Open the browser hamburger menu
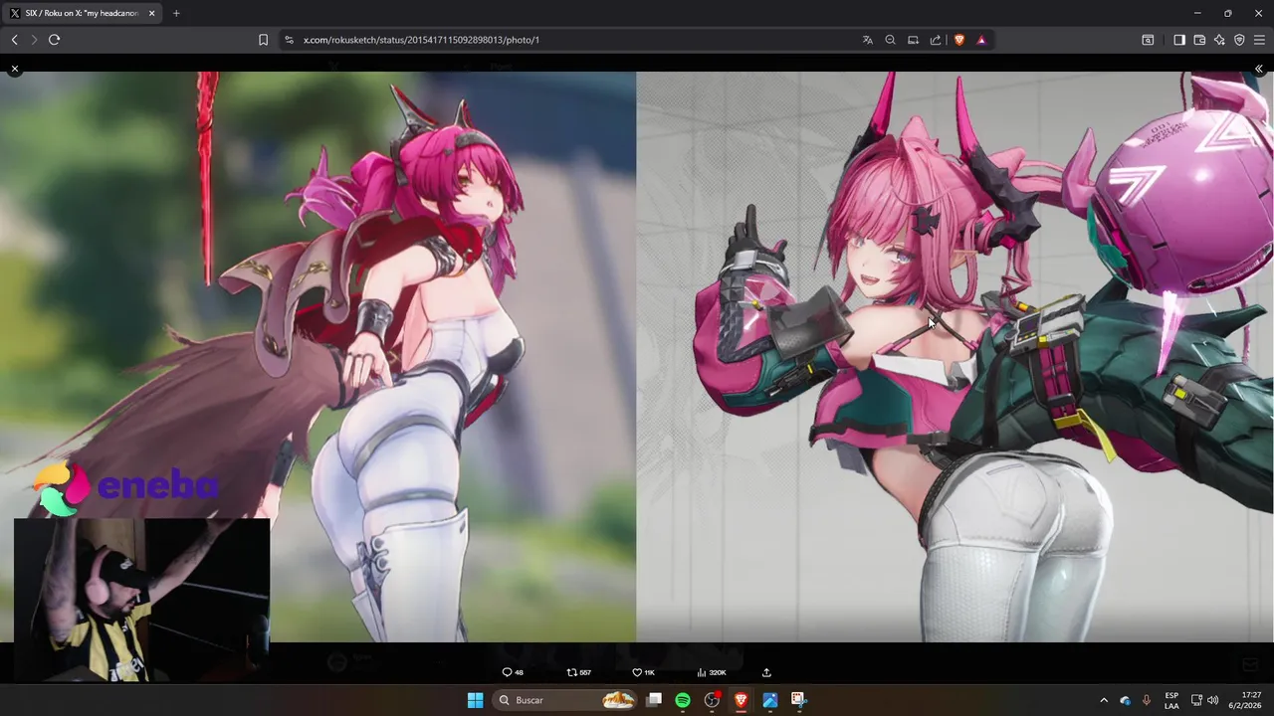Image resolution: width=1274 pixels, height=716 pixels. [x=1259, y=40]
